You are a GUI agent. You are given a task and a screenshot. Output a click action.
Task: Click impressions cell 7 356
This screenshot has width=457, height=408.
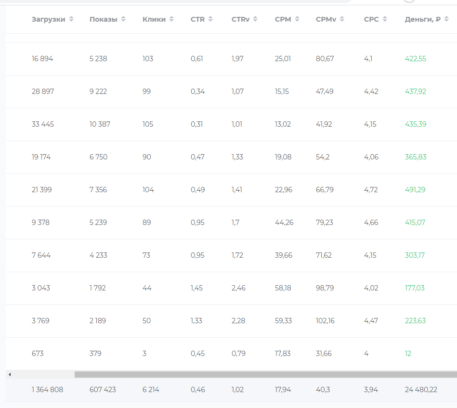pos(98,190)
